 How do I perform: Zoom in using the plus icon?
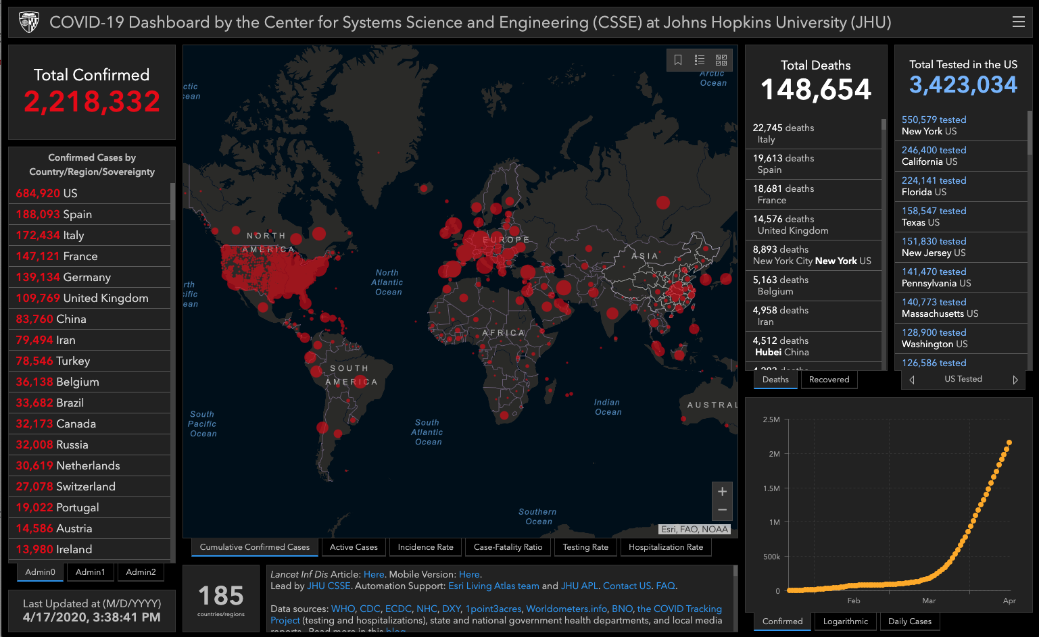tap(721, 491)
